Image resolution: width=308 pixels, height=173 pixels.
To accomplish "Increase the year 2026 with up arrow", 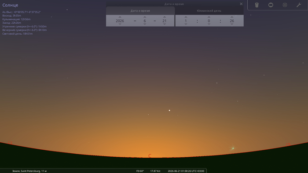I will coord(120,17).
